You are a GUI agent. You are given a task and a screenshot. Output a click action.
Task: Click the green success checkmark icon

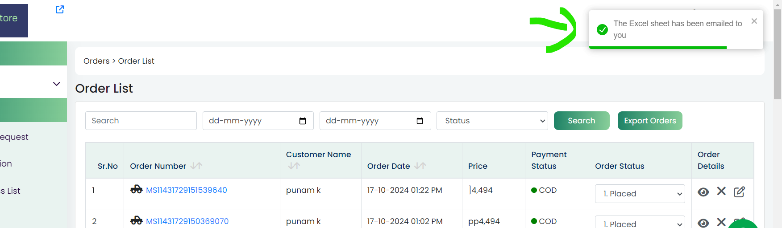click(x=602, y=29)
